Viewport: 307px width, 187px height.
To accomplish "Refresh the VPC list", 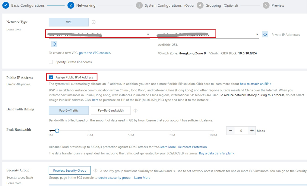I will point(55,44).
